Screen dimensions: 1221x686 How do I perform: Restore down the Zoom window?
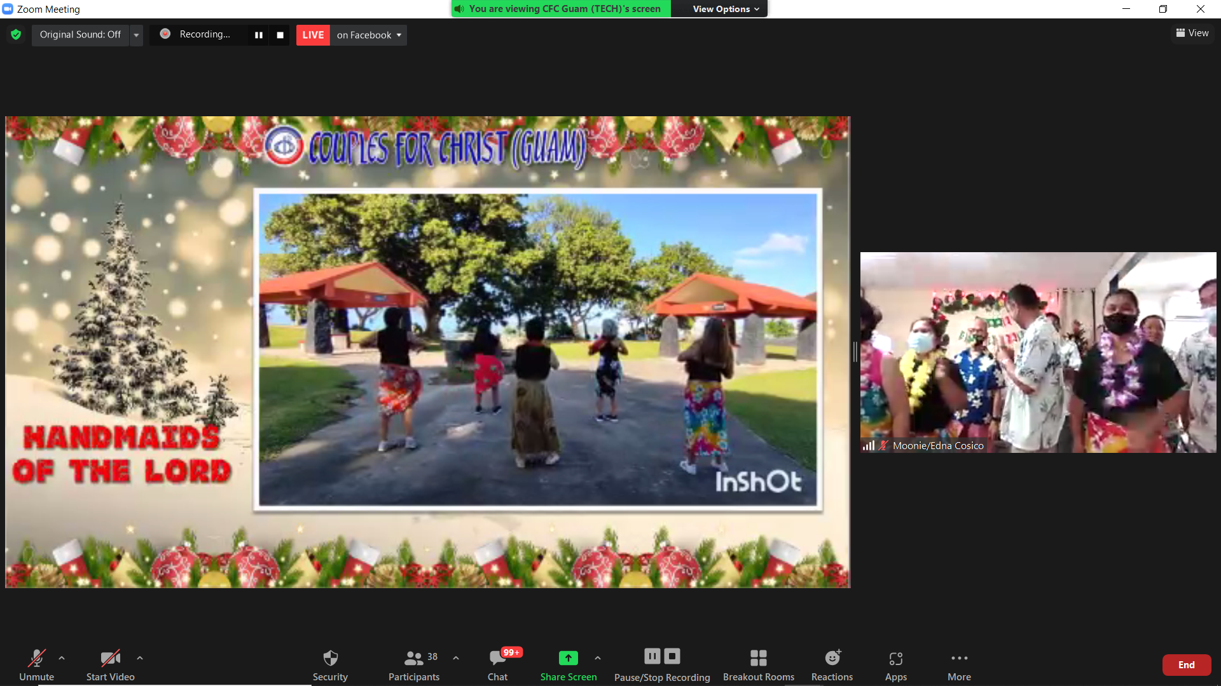click(x=1163, y=9)
